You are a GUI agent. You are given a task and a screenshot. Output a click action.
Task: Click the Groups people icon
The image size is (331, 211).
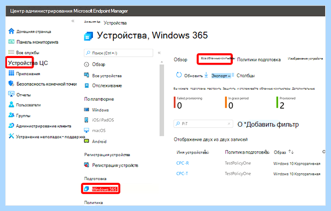tap(11, 115)
